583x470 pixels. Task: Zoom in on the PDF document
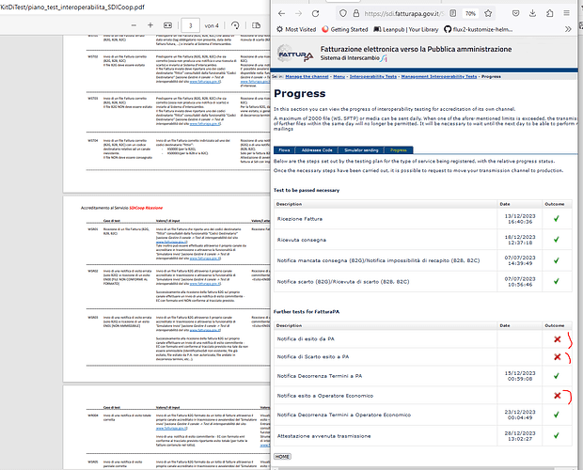coord(150,25)
